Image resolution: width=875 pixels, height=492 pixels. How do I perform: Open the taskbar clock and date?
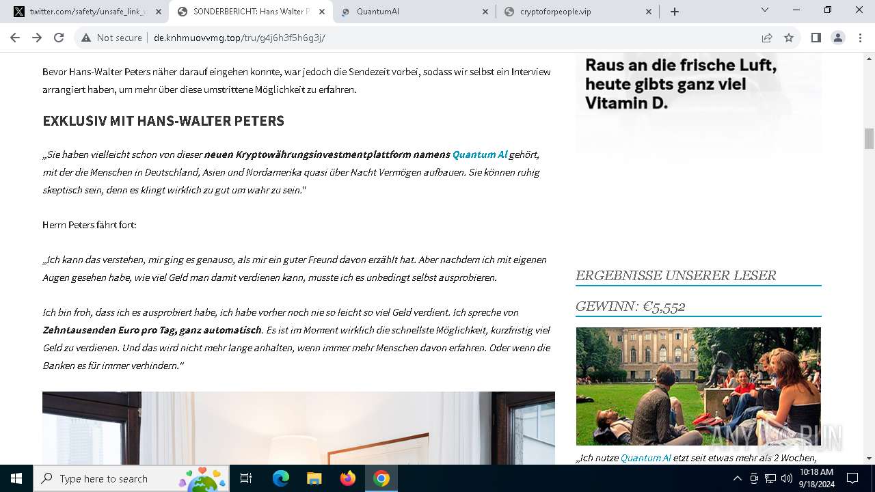pos(816,478)
